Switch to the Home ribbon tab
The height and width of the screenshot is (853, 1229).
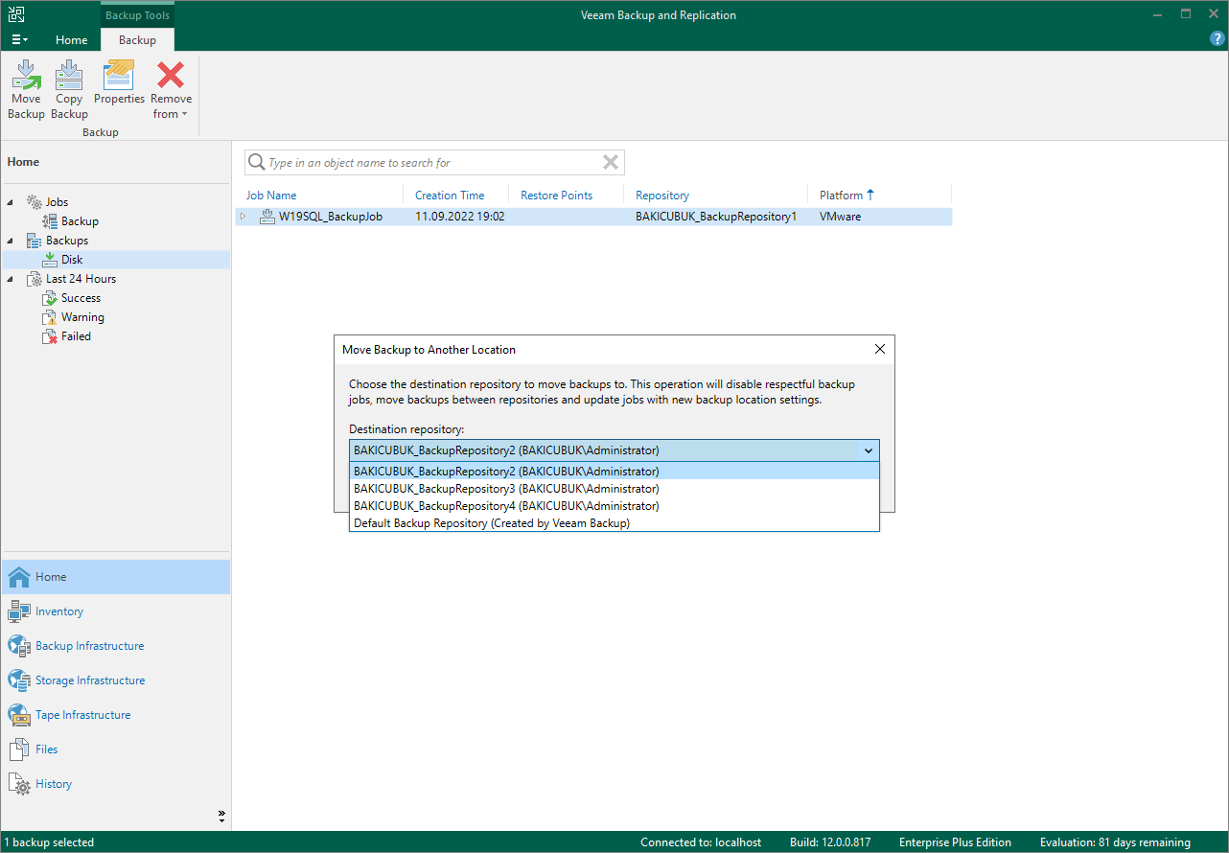[71, 40]
